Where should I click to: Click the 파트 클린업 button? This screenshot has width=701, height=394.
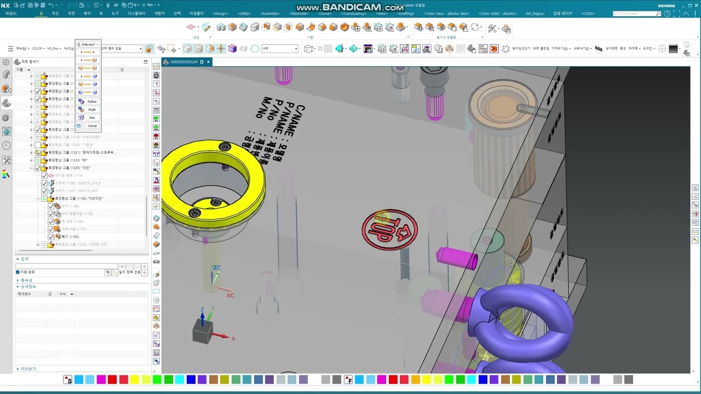coord(541,48)
